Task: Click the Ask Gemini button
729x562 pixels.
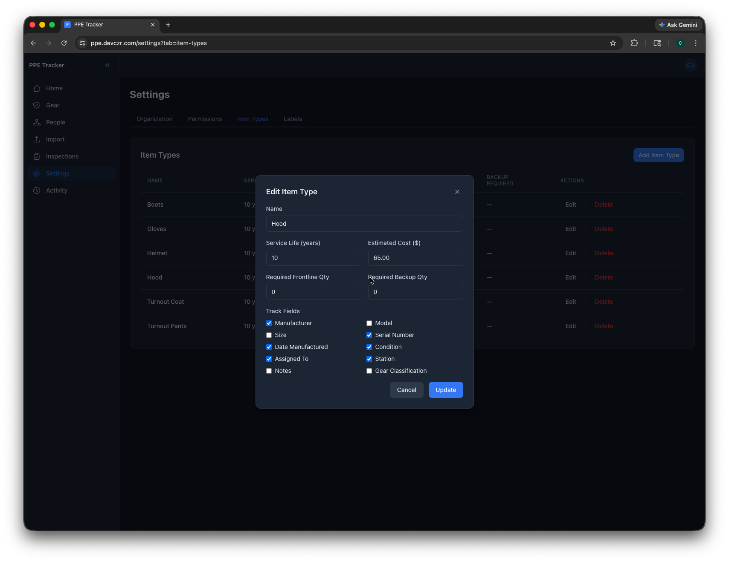Action: tap(678, 25)
